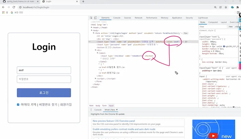This screenshot has width=241, height=139.
Task: Collapse the body element node
Action: pyautogui.click(x=92, y=30)
